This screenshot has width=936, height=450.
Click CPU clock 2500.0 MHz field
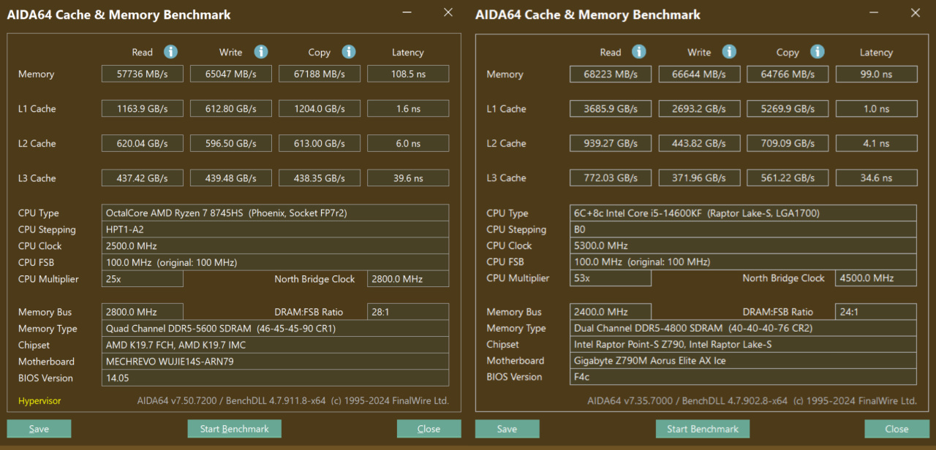pyautogui.click(x=275, y=246)
